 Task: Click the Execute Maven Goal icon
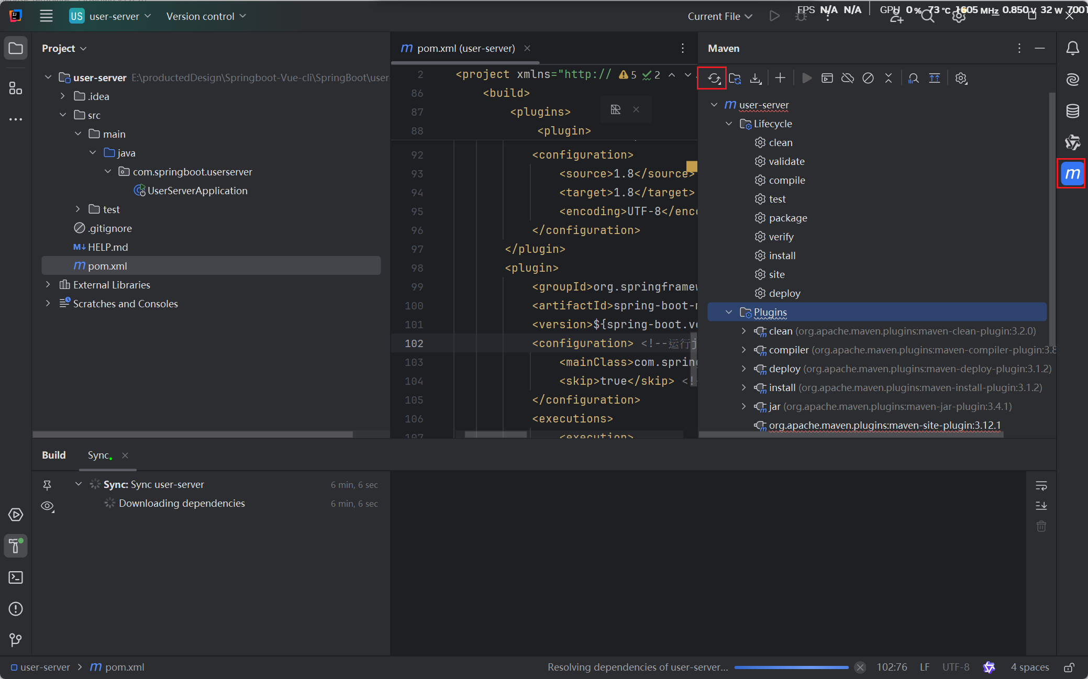(x=827, y=79)
